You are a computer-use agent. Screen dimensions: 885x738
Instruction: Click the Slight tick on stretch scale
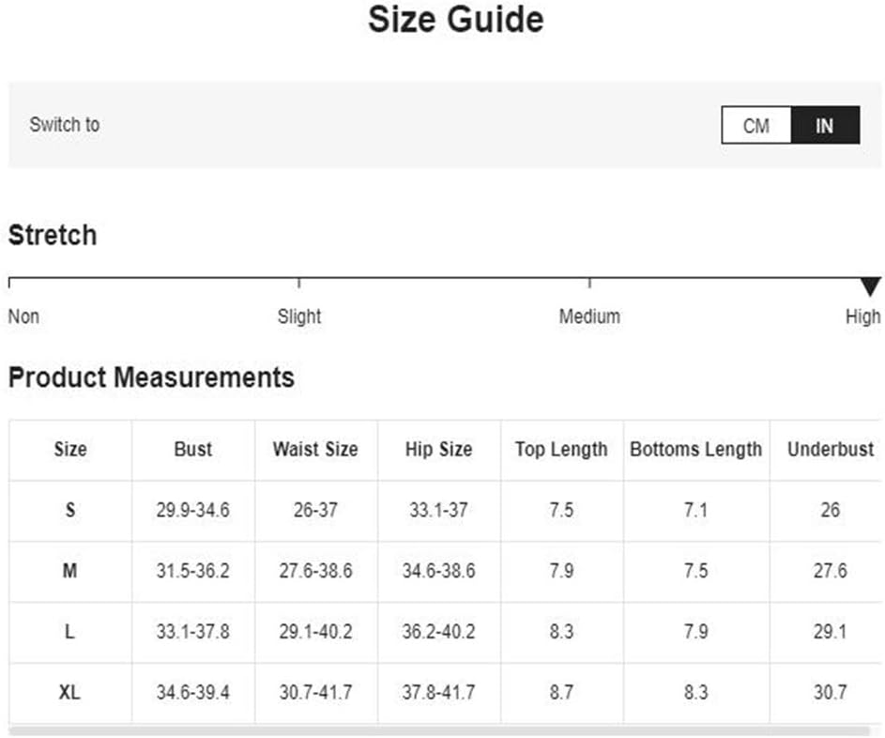pyautogui.click(x=299, y=283)
